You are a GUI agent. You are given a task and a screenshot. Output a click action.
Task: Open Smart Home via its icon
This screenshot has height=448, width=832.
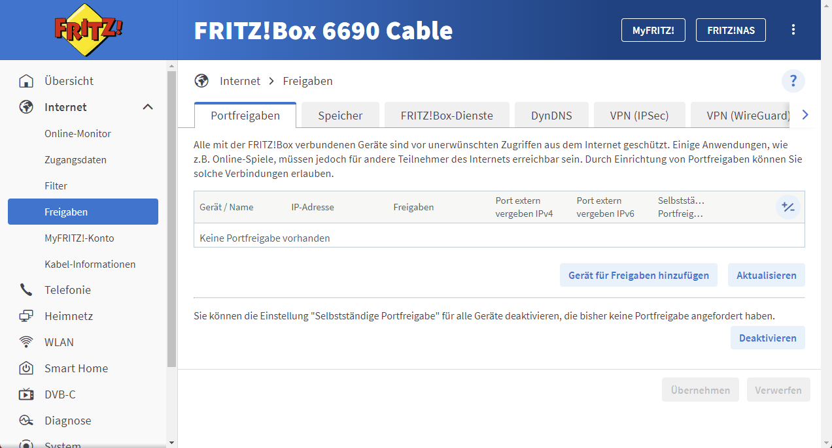coord(26,368)
